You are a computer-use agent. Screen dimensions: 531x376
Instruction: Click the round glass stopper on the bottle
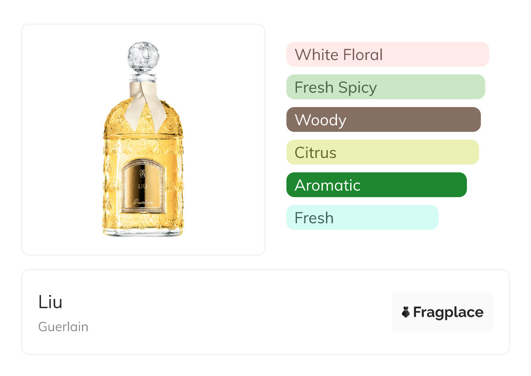click(143, 57)
